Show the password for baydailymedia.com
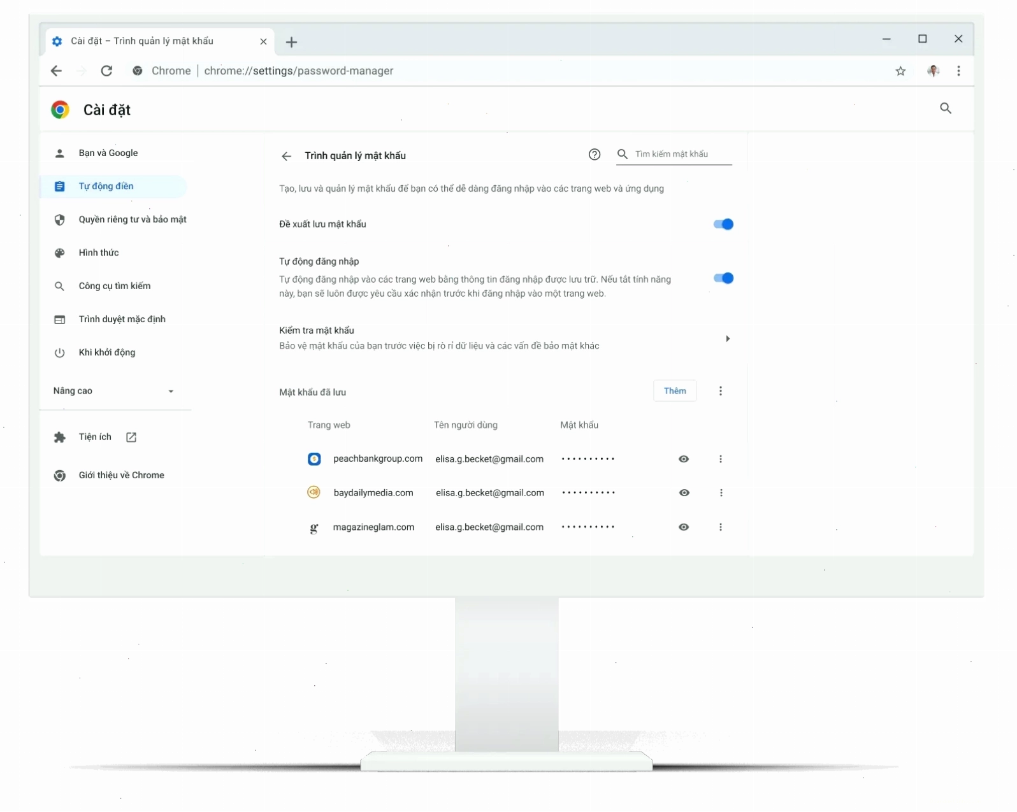Image resolution: width=1017 pixels, height=812 pixels. point(684,493)
